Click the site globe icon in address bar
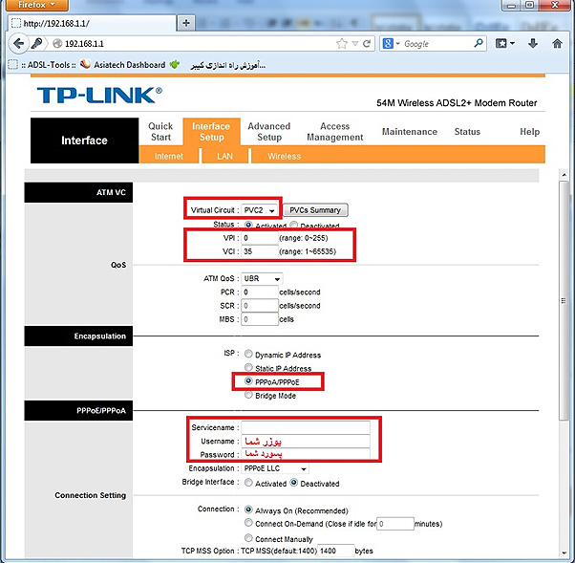Viewport: 575px width, 563px height. pyautogui.click(x=57, y=44)
